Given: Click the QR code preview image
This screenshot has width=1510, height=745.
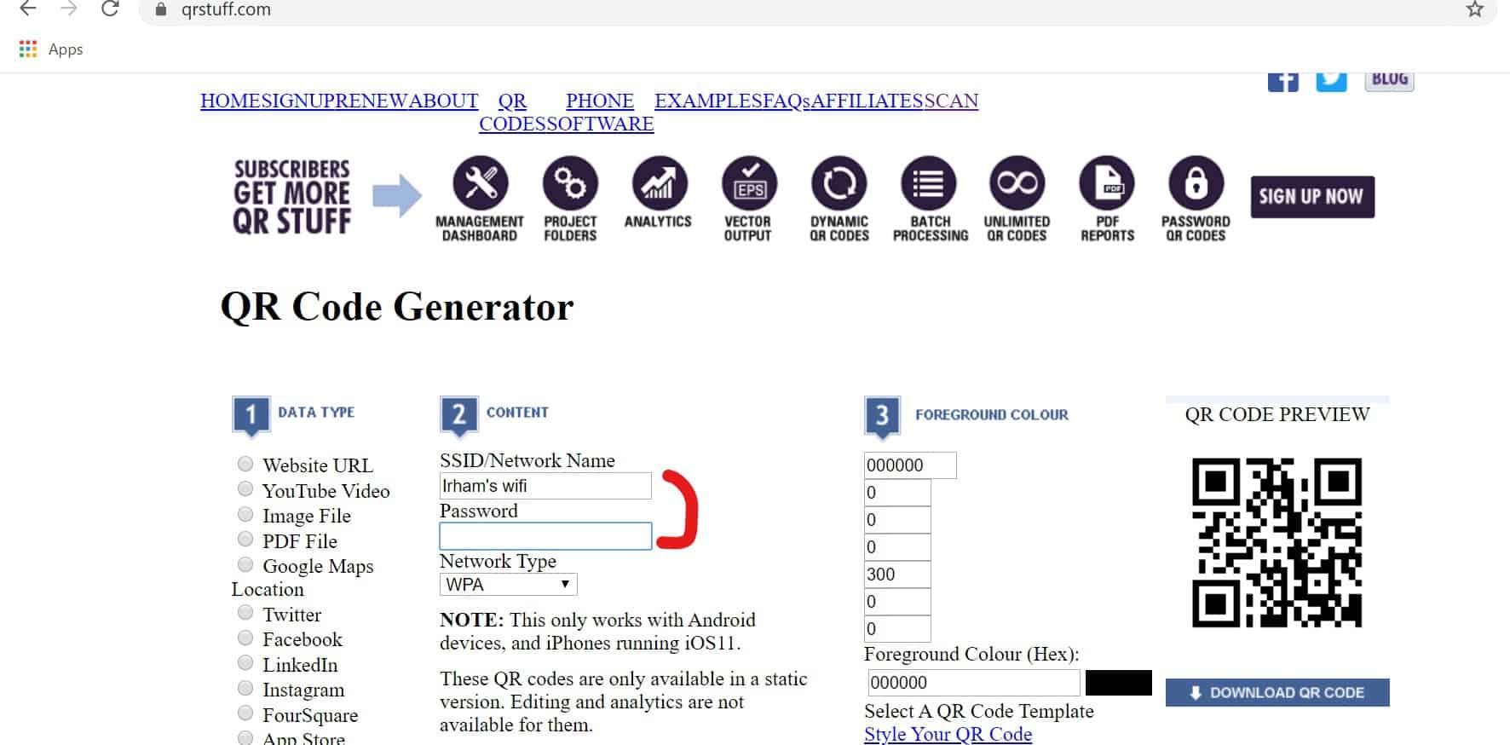Looking at the screenshot, I should (1277, 543).
